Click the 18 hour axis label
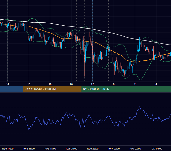171x151 pixels. (50, 84)
